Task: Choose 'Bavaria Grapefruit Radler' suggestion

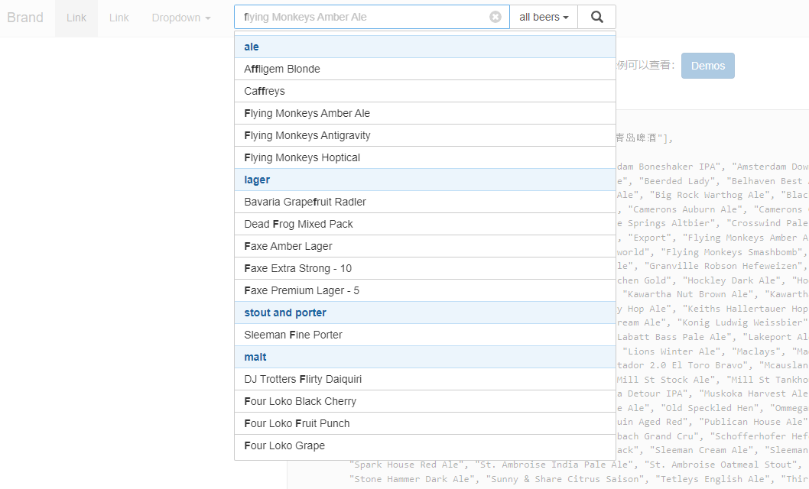Action: coord(425,202)
